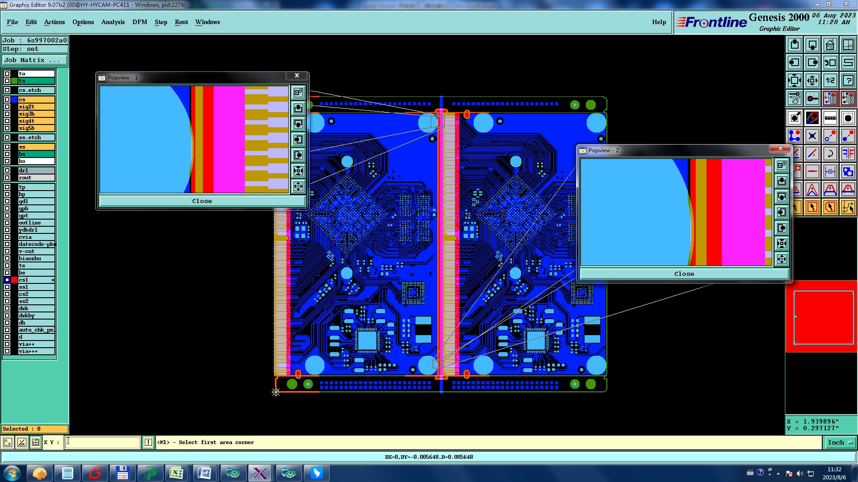The image size is (858, 482).
Task: Select the ruler measure tool
Action: 830,118
